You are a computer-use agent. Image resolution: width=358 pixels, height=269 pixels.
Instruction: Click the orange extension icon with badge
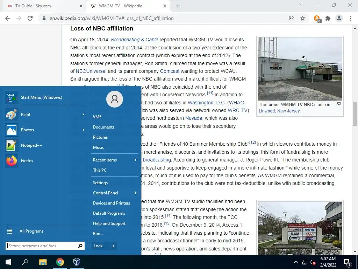317,19
